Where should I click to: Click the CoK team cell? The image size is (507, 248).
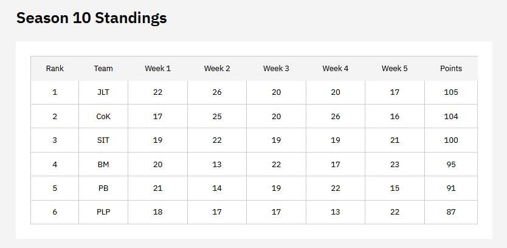(103, 116)
